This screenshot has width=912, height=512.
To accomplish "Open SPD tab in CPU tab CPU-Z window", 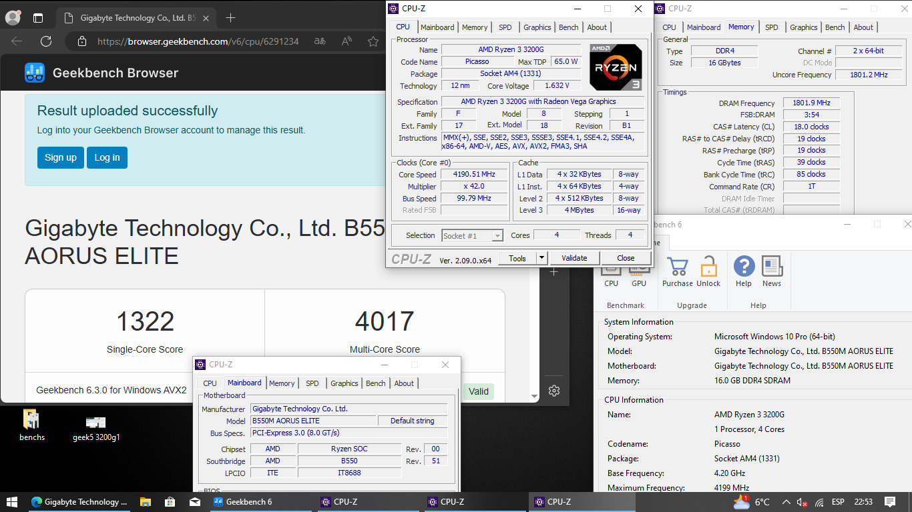I will coord(505,27).
